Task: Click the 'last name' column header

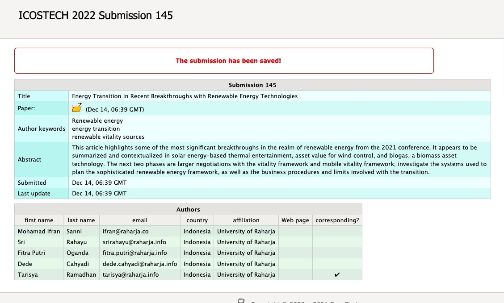Action: coord(81,220)
